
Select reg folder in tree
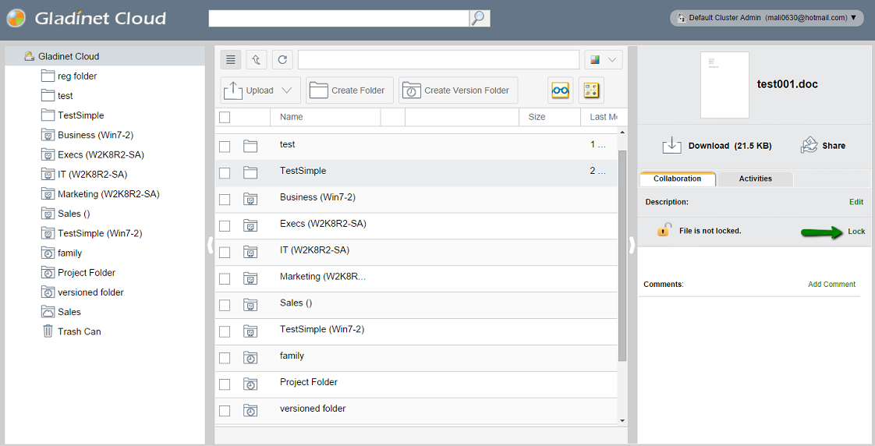click(77, 76)
